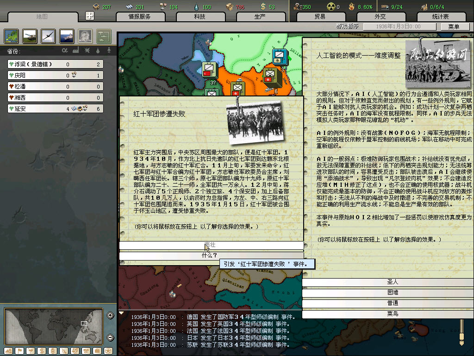Switch to region map mode icon
Viewport: 474px width, 356px height.
[75, 351]
